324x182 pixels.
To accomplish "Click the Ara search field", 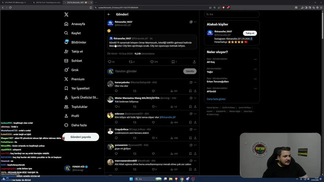I will [232, 14].
